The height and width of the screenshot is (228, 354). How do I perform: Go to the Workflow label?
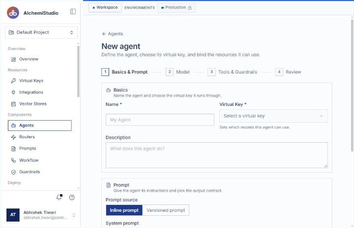coord(29,160)
